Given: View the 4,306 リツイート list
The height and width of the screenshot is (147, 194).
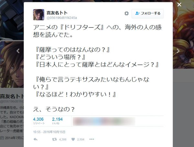Looking at the screenshot, I should coord(39,121).
